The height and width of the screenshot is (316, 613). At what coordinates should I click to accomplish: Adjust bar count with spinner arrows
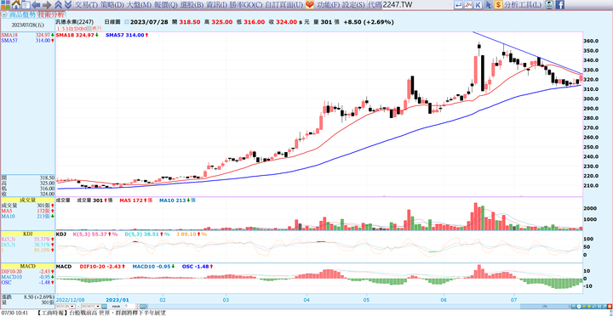click(138, 307)
